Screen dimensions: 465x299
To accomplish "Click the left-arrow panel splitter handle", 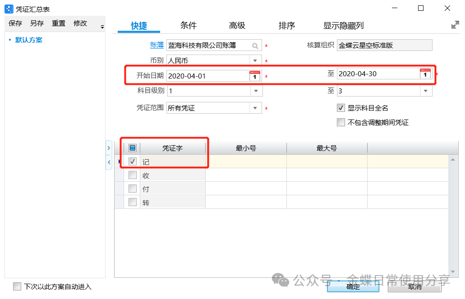I will tap(109, 162).
